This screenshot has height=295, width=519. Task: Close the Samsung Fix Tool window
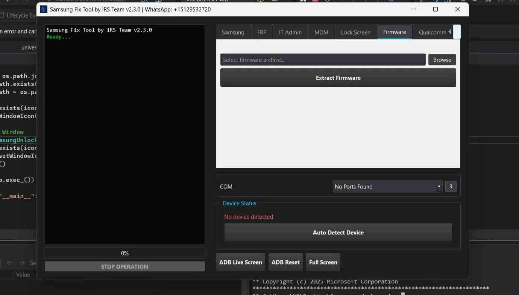(457, 9)
